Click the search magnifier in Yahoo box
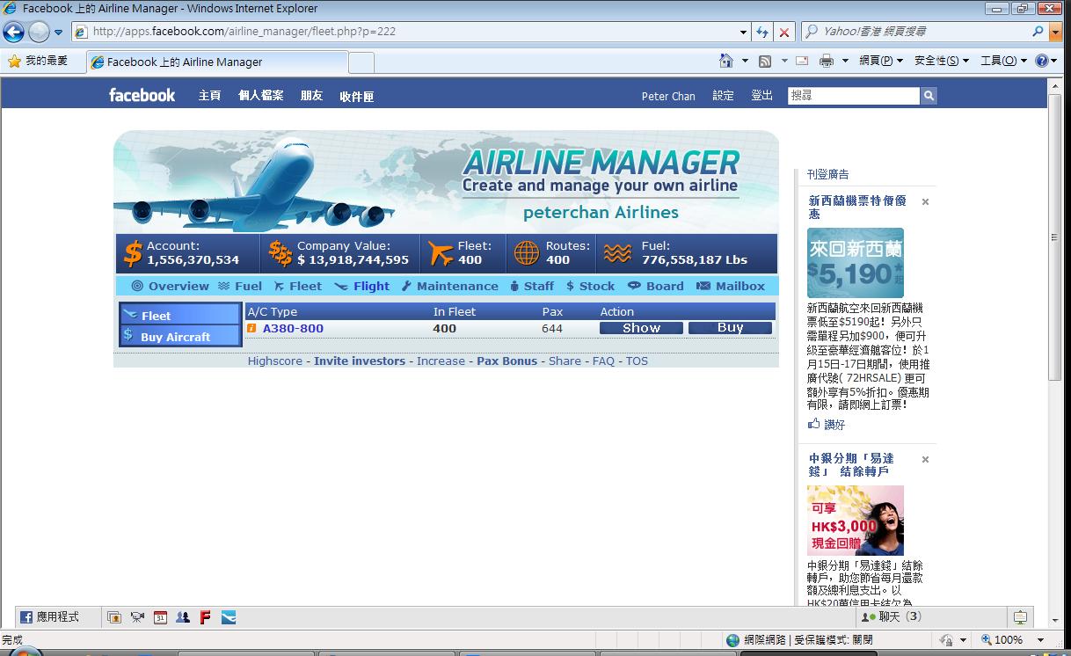This screenshot has width=1071, height=656. click(1038, 31)
